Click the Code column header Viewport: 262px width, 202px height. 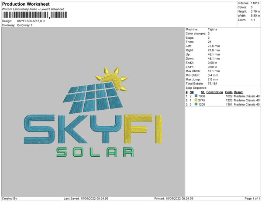(x=228, y=92)
